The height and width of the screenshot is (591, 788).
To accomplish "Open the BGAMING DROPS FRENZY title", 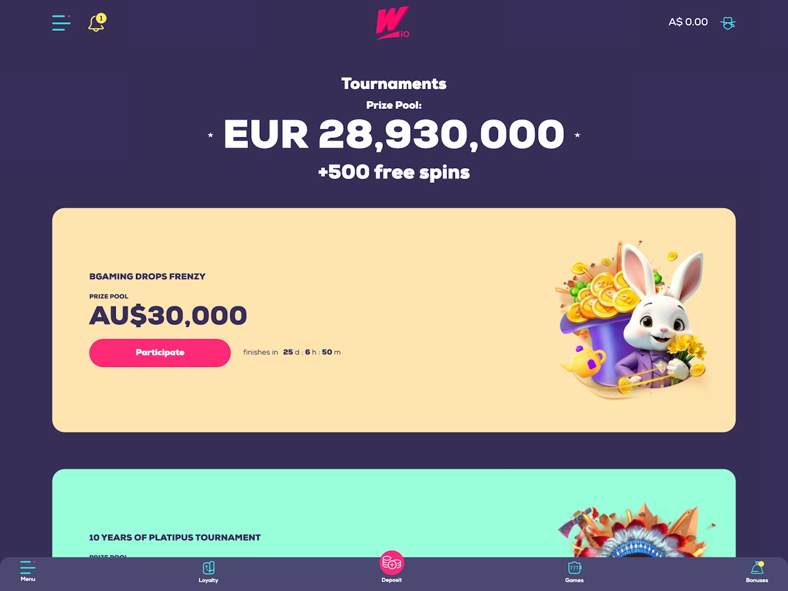I will tap(147, 276).
